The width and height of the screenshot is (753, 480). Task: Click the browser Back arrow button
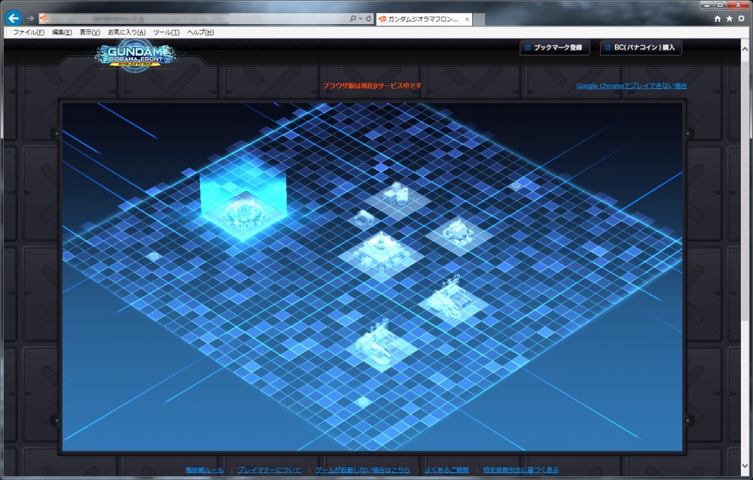pyautogui.click(x=13, y=18)
